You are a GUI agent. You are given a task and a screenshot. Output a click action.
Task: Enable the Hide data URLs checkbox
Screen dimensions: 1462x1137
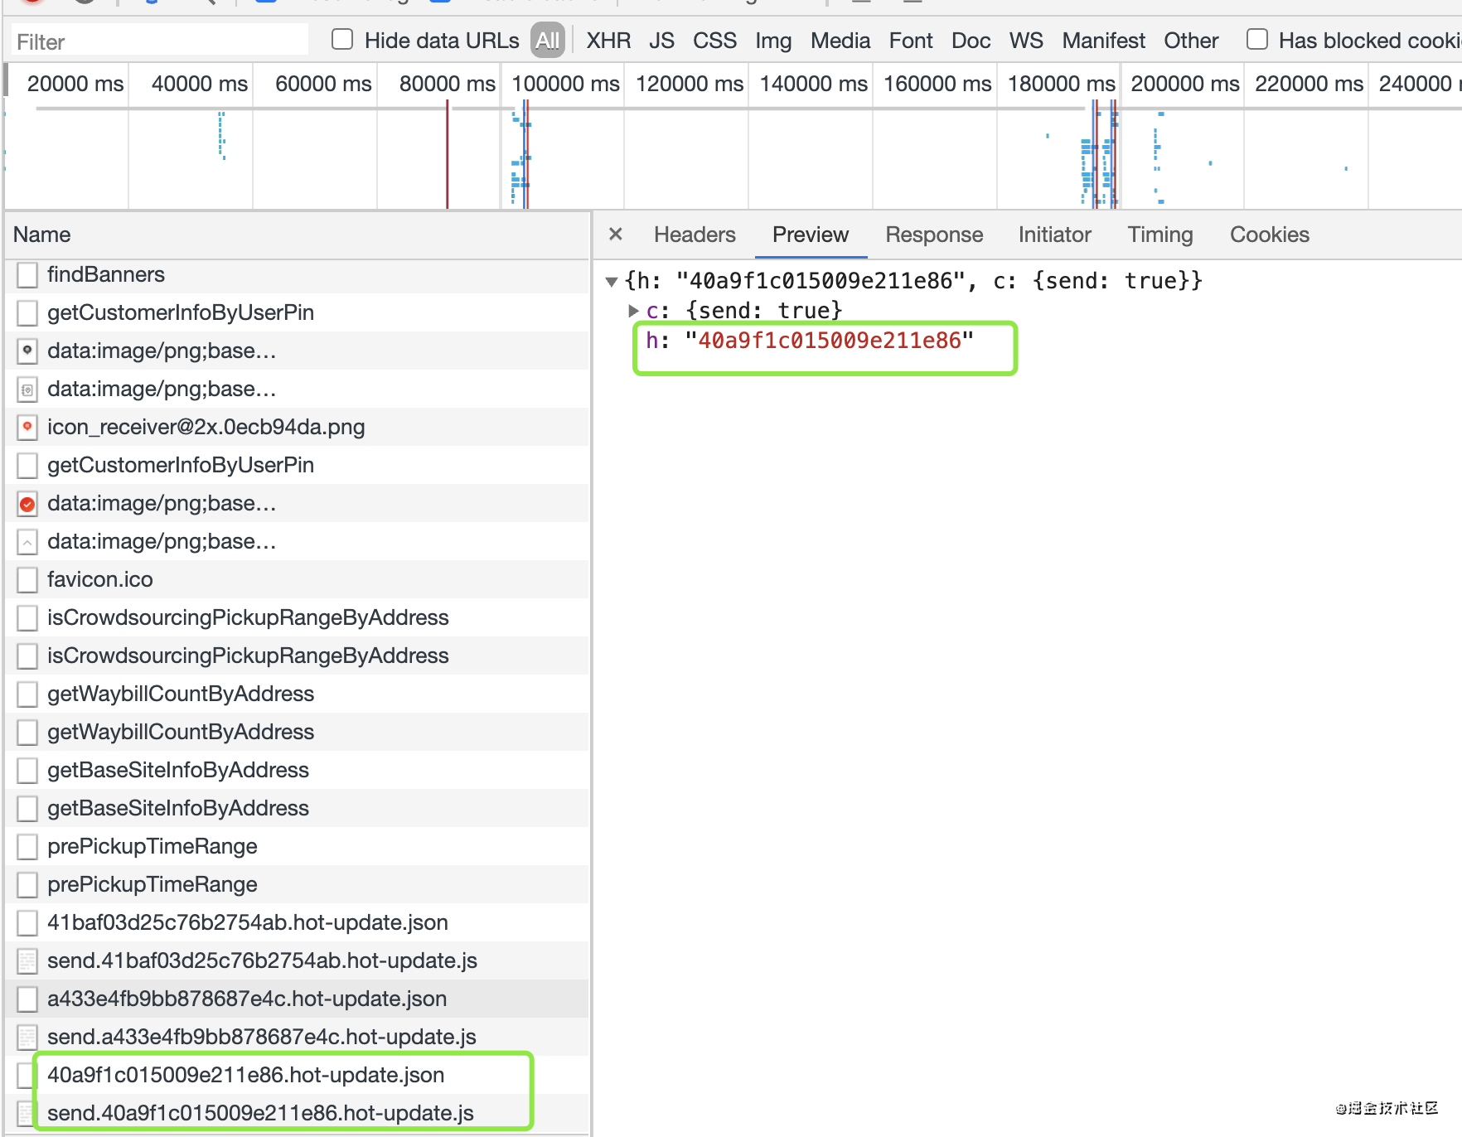tap(342, 39)
